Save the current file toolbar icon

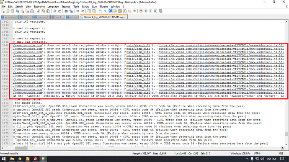click(12, 11)
